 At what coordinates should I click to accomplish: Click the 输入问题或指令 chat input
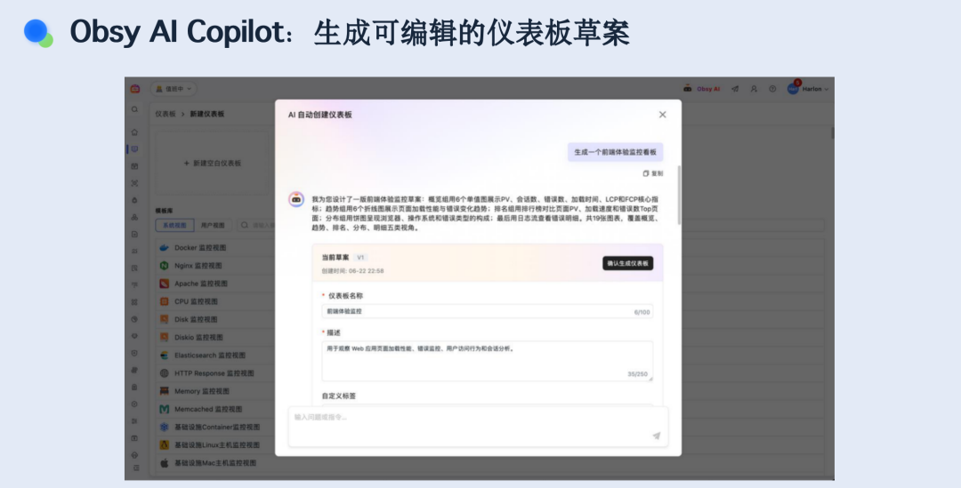478,426
